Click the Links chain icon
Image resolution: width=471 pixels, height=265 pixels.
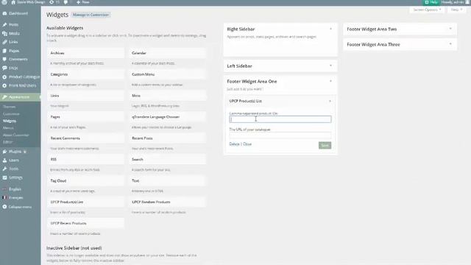pyautogui.click(x=4, y=42)
